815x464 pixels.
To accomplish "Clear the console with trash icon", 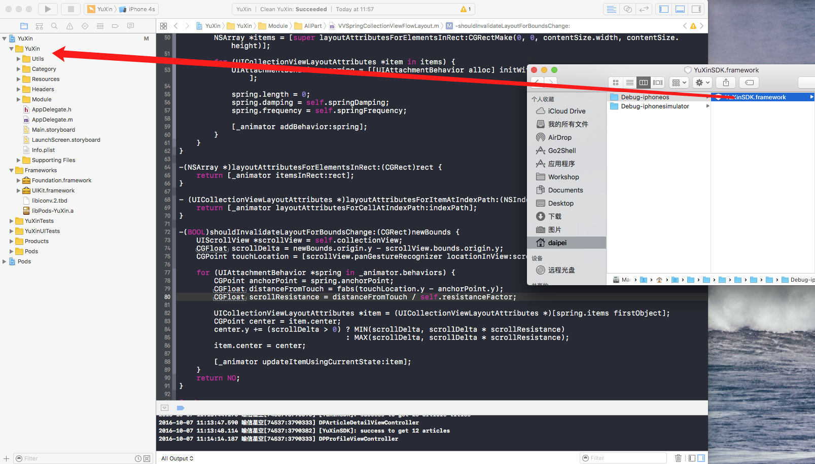I will (679, 458).
